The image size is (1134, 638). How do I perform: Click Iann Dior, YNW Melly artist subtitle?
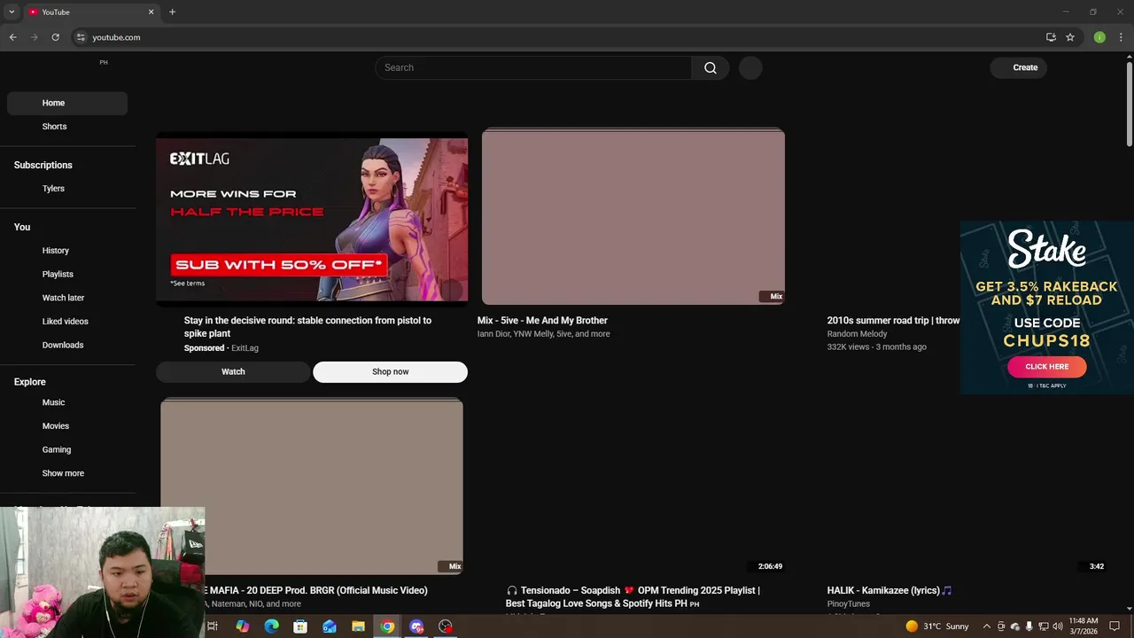tap(543, 334)
